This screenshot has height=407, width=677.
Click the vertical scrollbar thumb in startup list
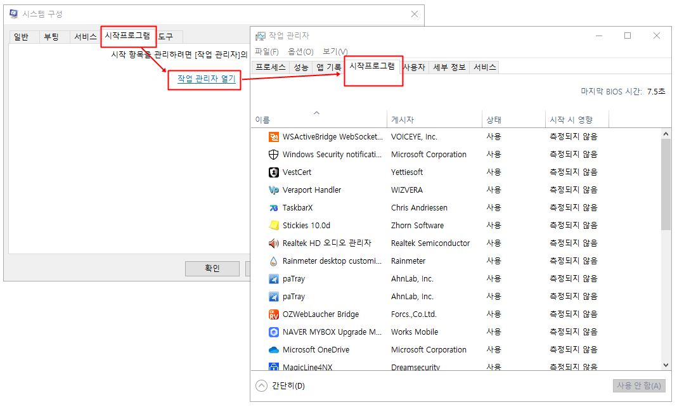tap(666, 184)
